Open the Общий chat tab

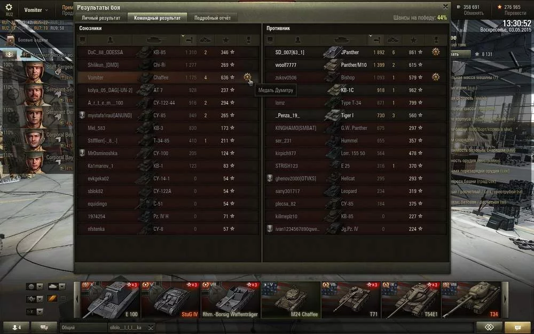(83, 328)
